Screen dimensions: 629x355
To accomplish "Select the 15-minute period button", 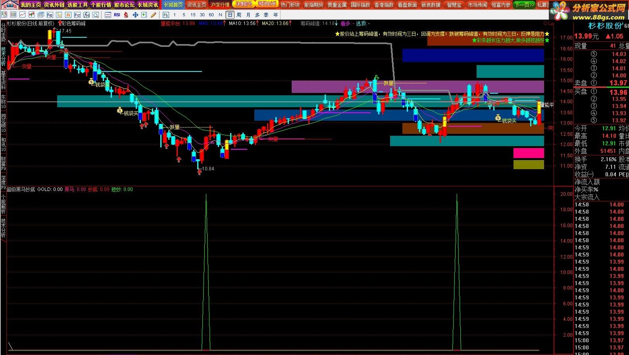I will pos(193,15).
